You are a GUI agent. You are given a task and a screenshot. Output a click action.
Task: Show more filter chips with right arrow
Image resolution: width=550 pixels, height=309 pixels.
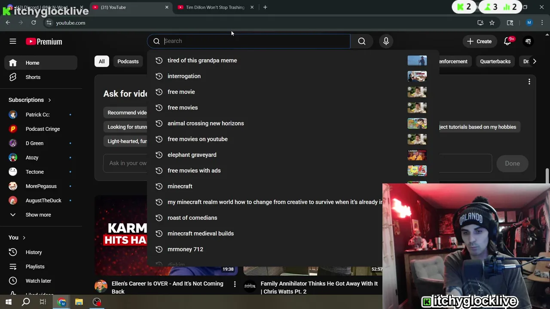(x=534, y=61)
